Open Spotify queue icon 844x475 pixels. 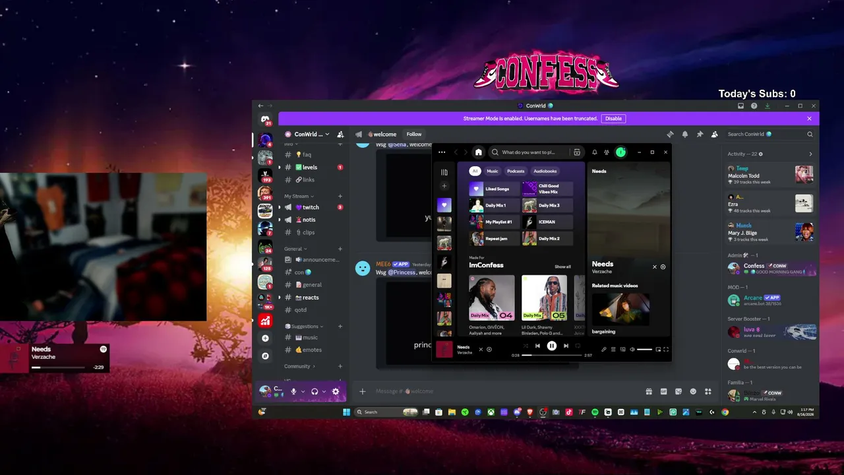click(613, 349)
